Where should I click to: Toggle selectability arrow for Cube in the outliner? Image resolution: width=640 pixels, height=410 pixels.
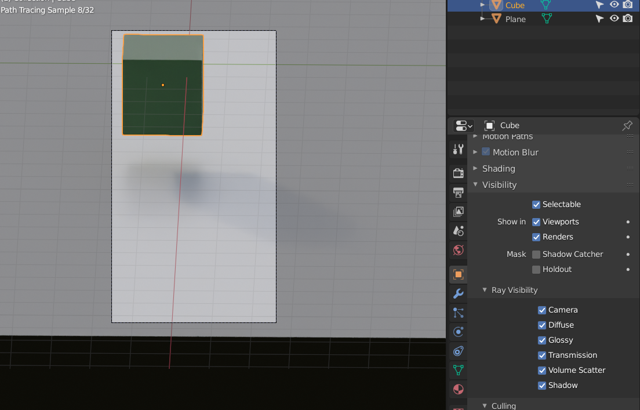pos(599,5)
